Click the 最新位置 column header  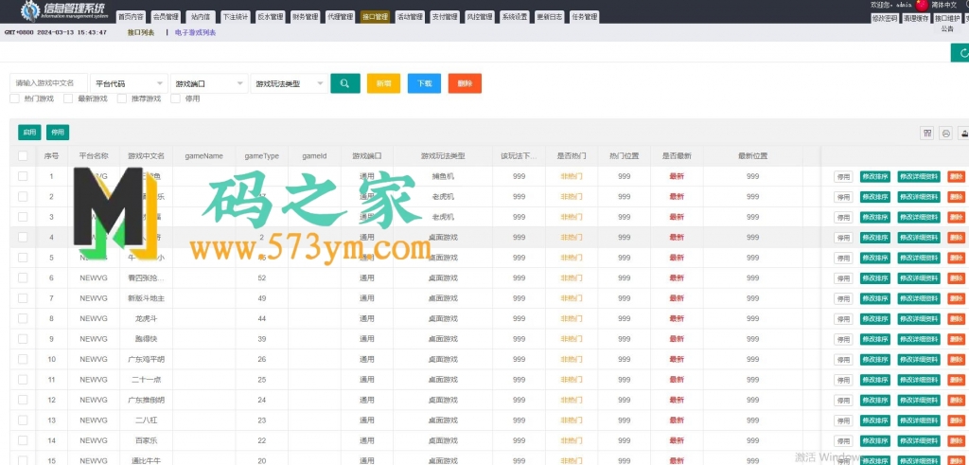(x=752, y=156)
